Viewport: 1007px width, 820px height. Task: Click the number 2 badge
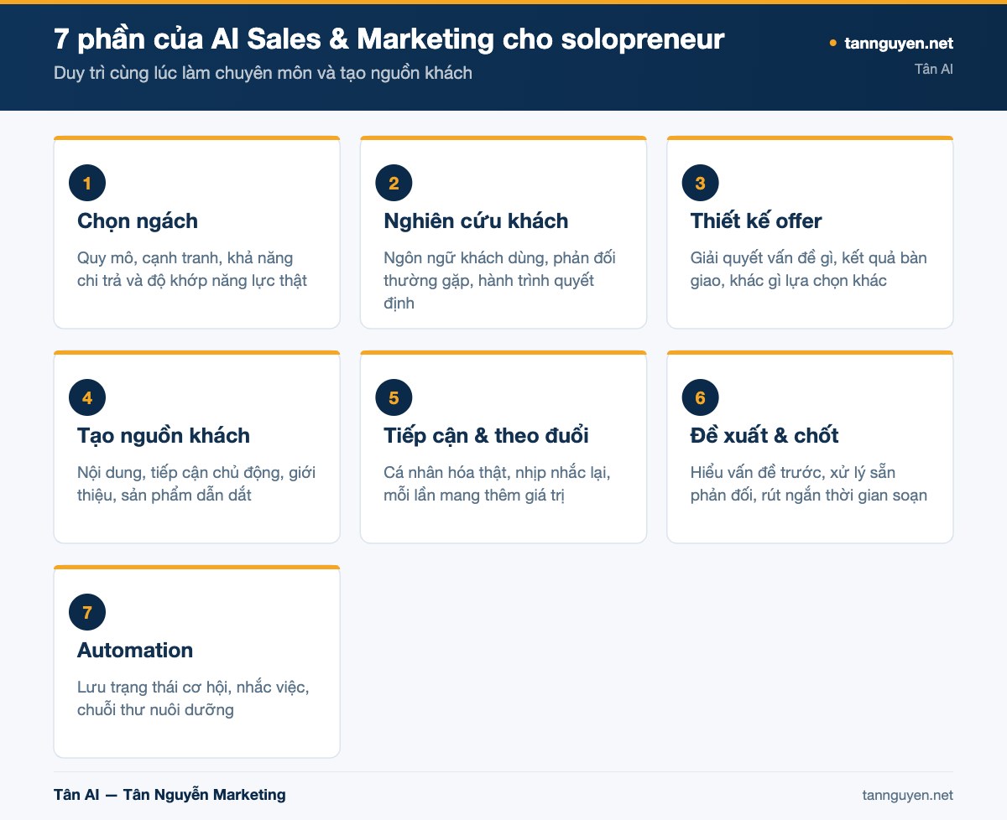coord(394,184)
